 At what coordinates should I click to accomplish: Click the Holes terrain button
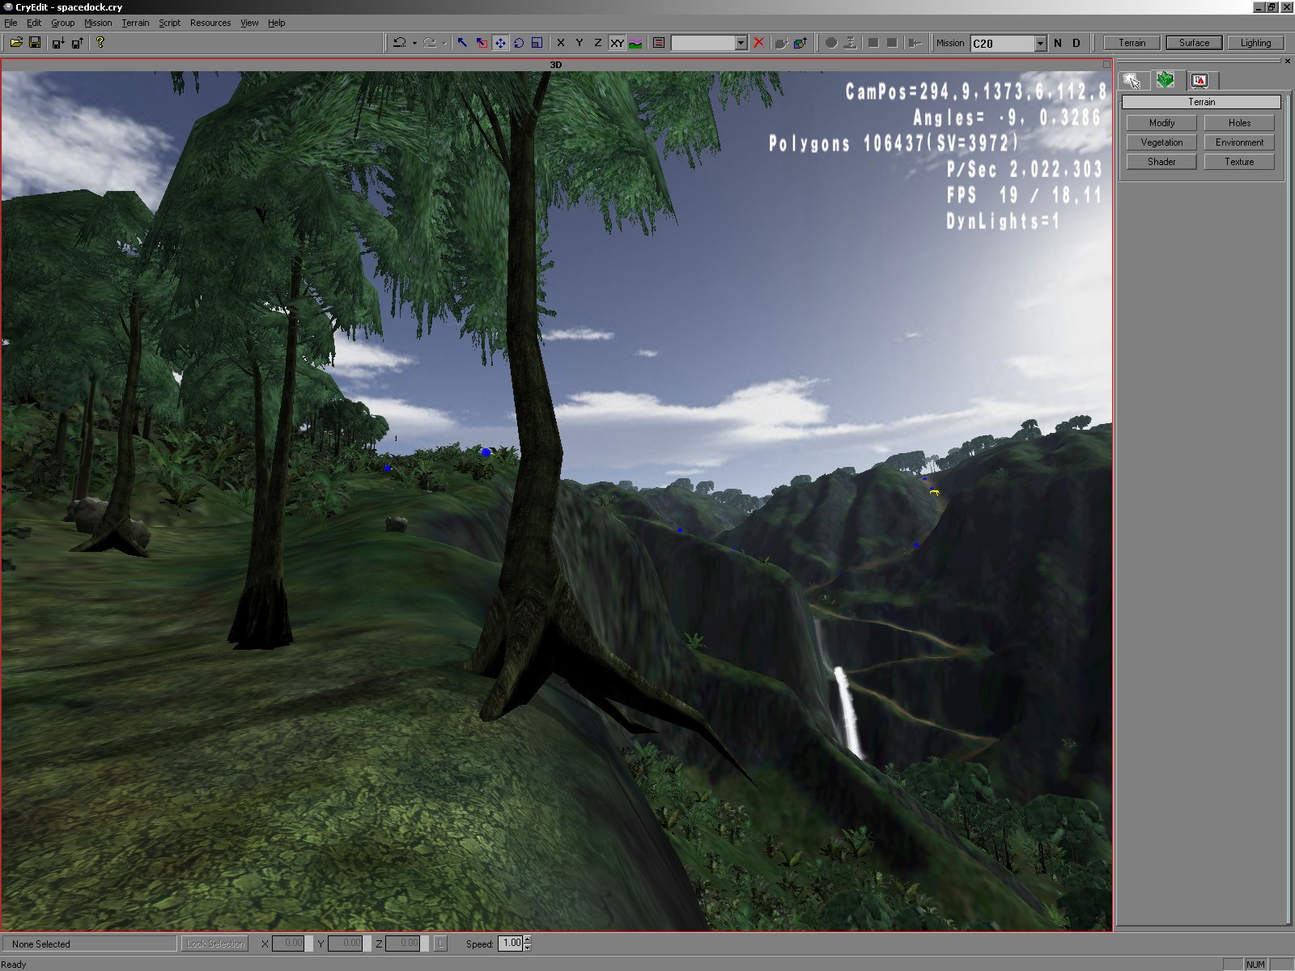click(x=1239, y=123)
